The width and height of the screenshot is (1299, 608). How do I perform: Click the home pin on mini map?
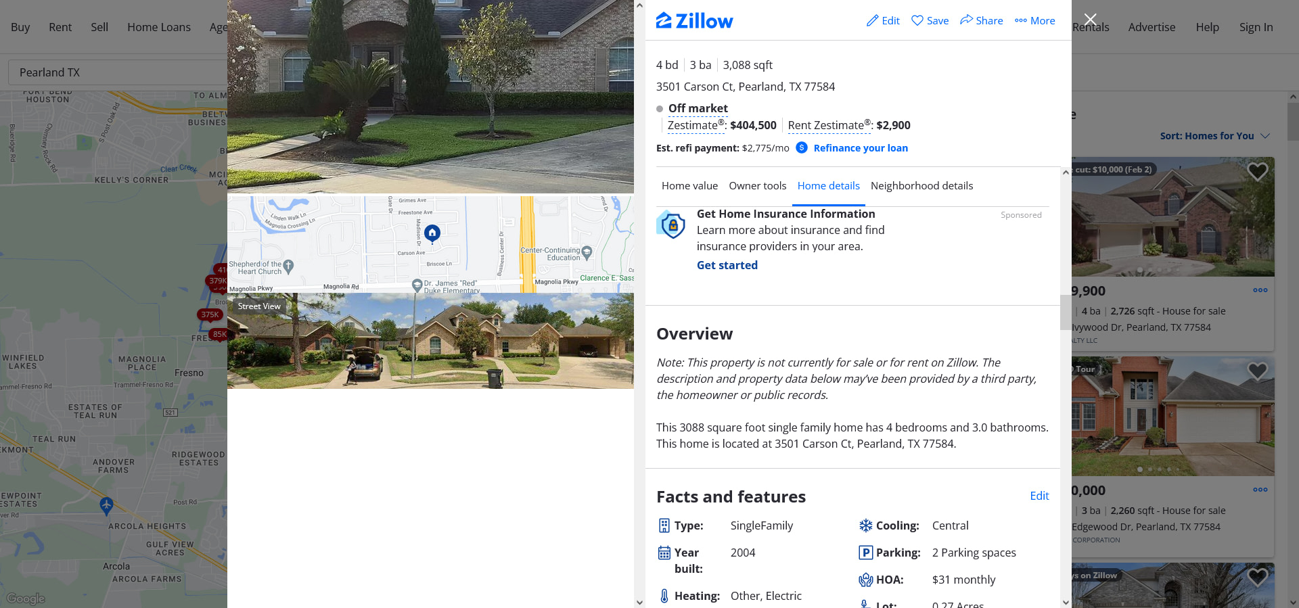tap(432, 233)
